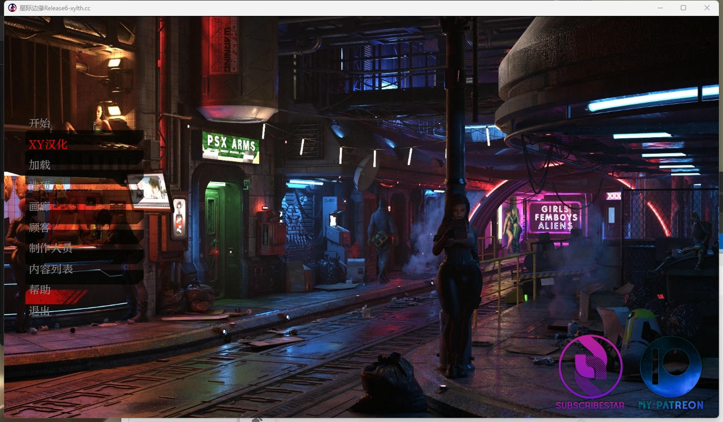The image size is (723, 422).
Task: Click the MY PATREON text label
Action: point(670,405)
